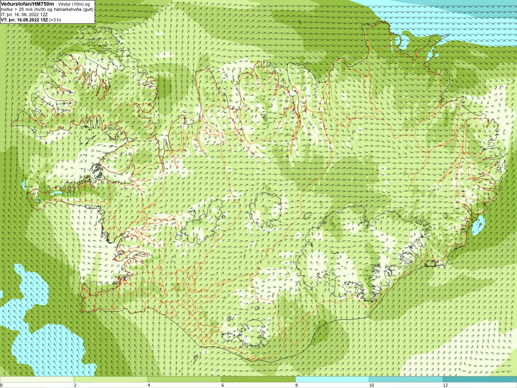Click the '0' scale label
517x388 pixels.
tap(2, 385)
